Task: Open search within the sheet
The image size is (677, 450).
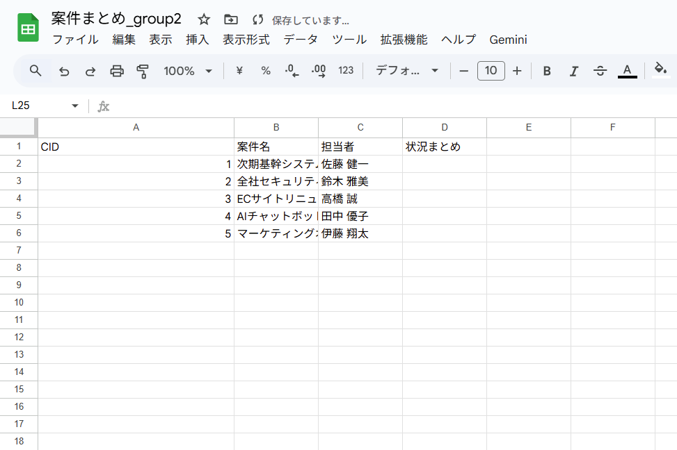Action: (x=33, y=71)
